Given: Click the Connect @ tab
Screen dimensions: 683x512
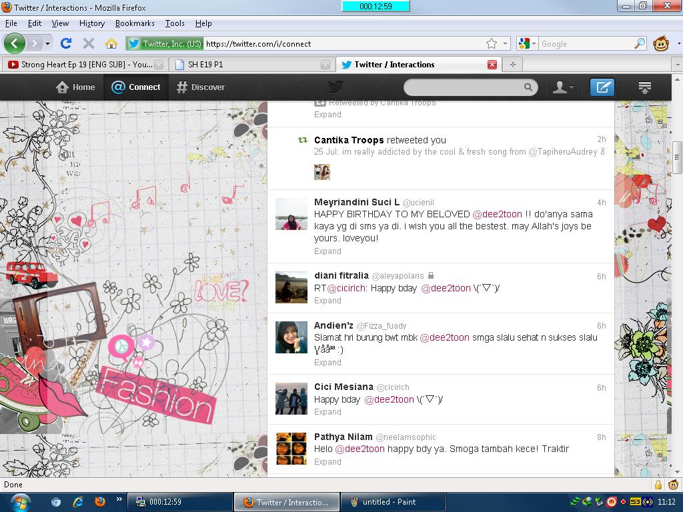Looking at the screenshot, I should click(x=135, y=87).
